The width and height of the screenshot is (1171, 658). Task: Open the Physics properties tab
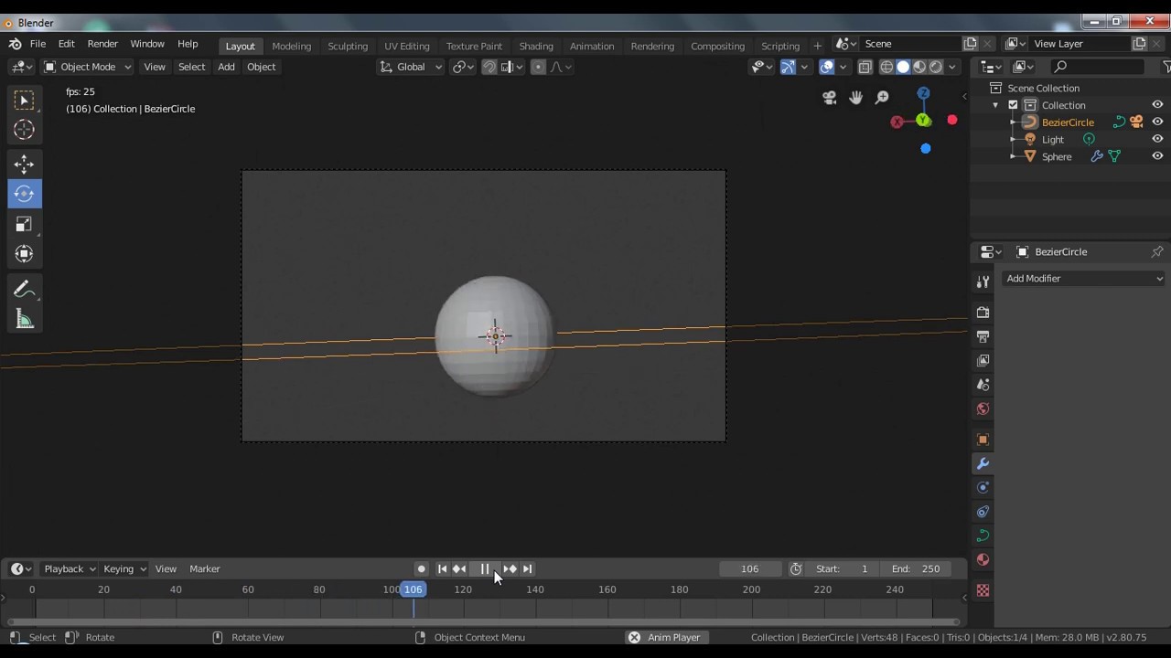tap(983, 487)
